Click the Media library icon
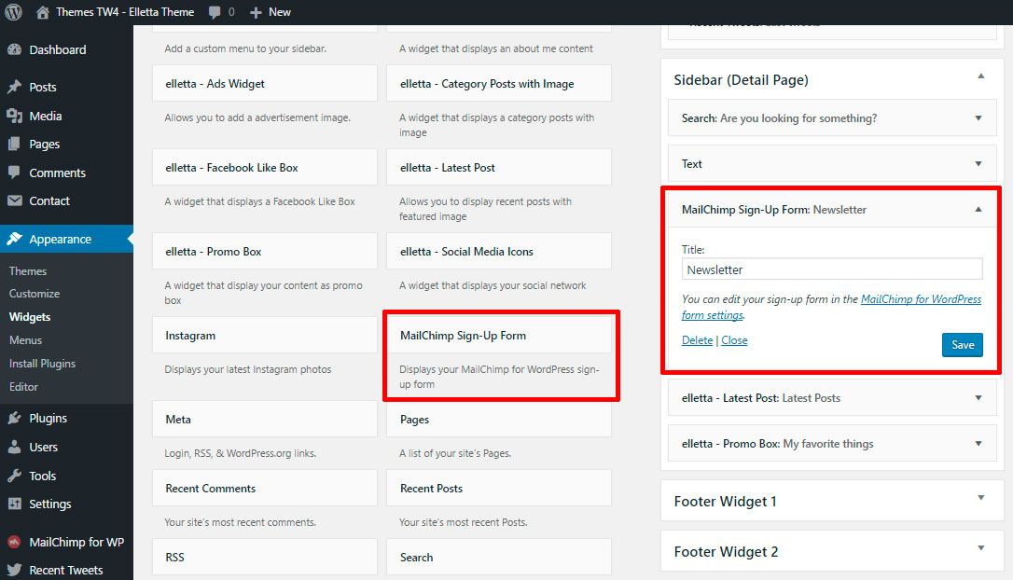This screenshot has height=580, width=1013. [14, 116]
